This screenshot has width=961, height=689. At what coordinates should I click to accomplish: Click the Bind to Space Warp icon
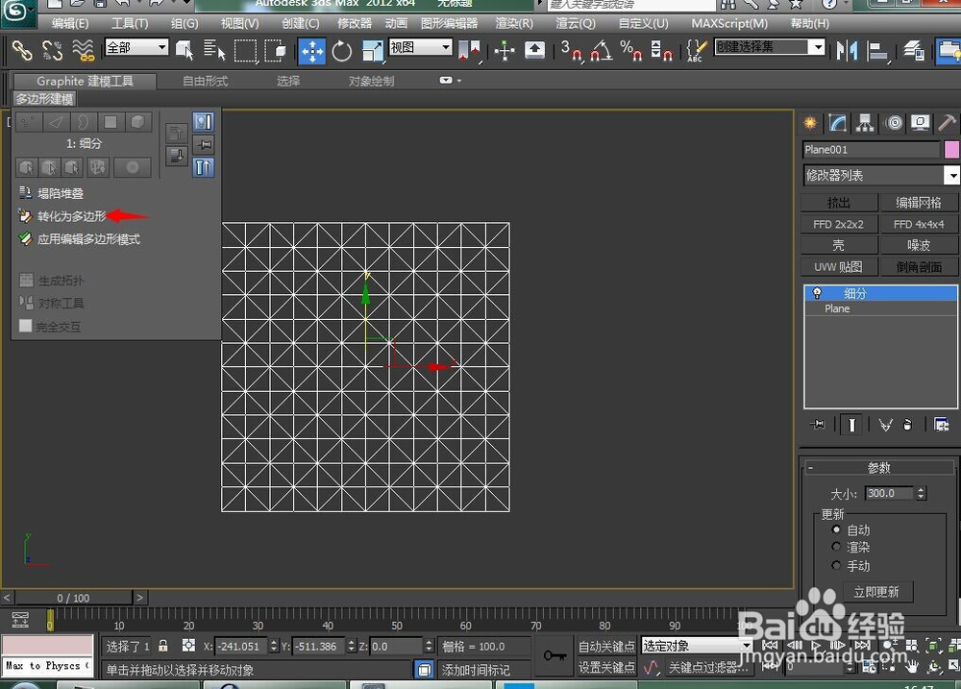click(84, 50)
